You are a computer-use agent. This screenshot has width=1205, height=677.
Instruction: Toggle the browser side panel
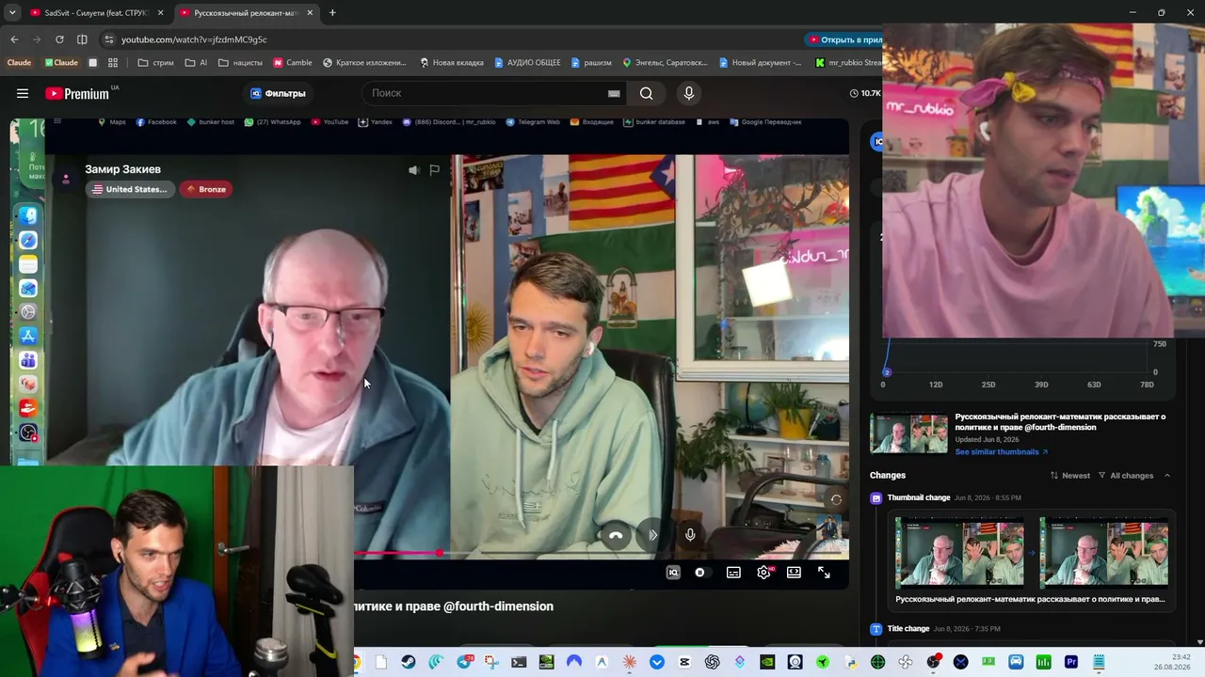[82, 39]
